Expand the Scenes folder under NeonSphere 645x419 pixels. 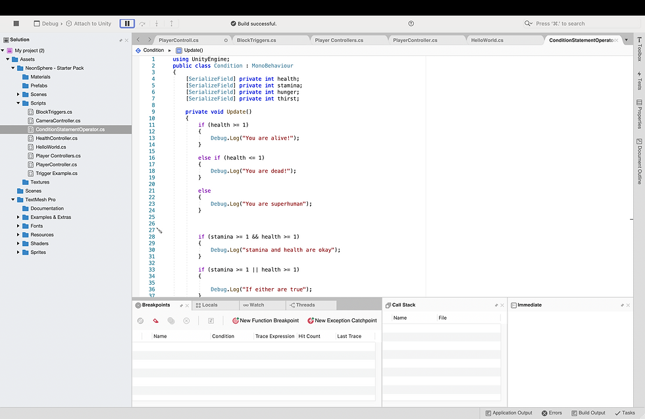tap(18, 95)
